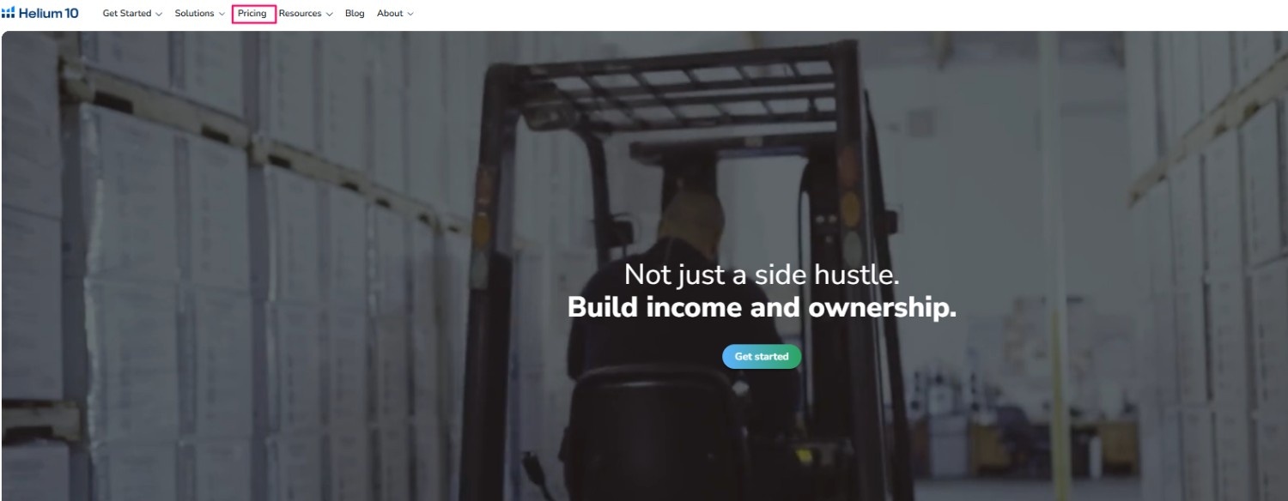Image resolution: width=1288 pixels, height=501 pixels.
Task: Expand the chevron beside Get Started
Action: pyautogui.click(x=159, y=14)
